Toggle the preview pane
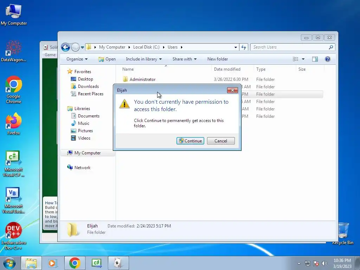Image resolution: width=360 pixels, height=270 pixels. (x=315, y=59)
